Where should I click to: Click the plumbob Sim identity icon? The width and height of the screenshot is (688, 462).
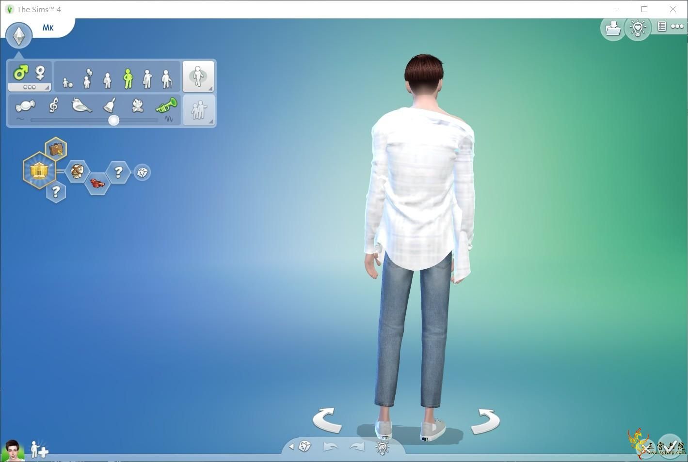pyautogui.click(x=19, y=35)
